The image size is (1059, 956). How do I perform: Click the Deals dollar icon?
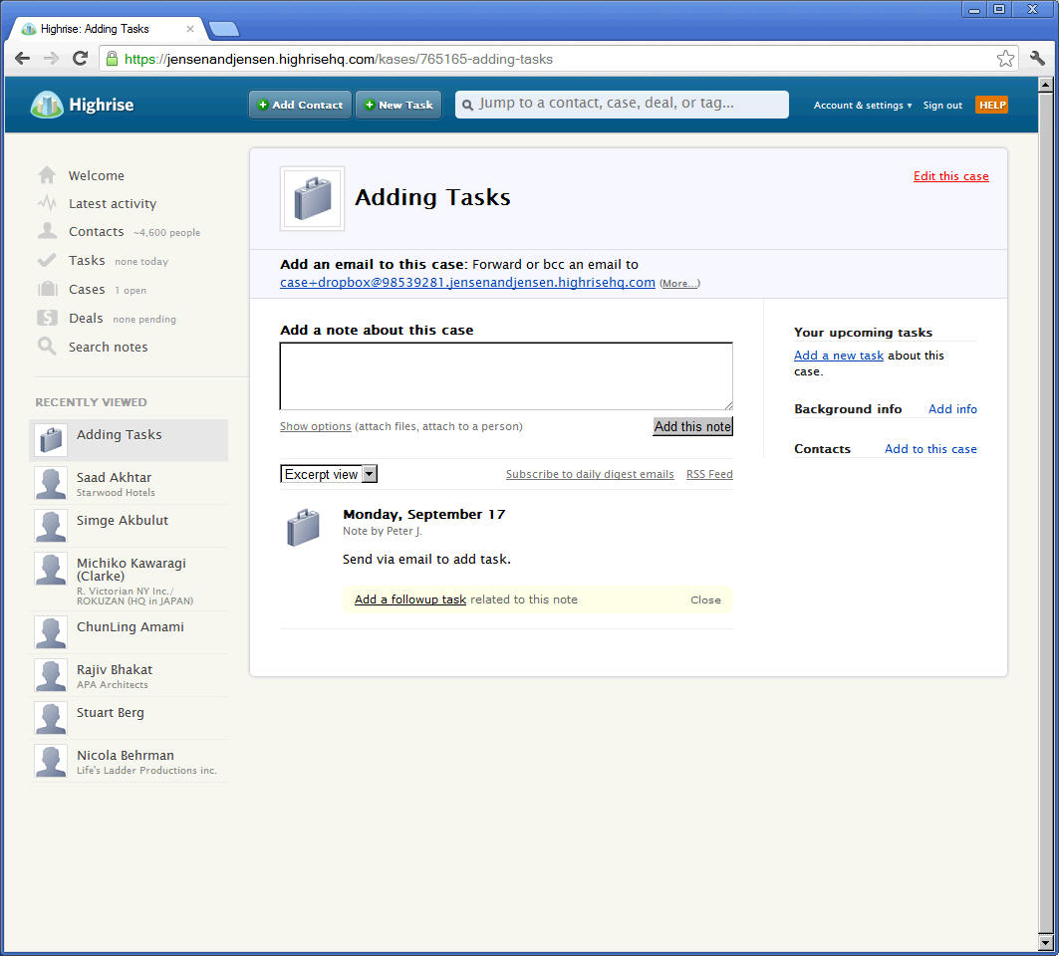47,318
